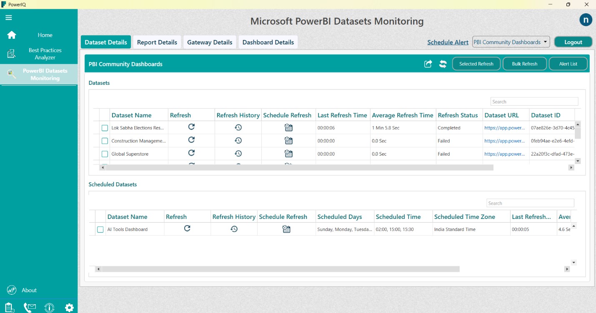Click the Best Practices Analyzer sidebar icon
Image resolution: width=596 pixels, height=313 pixels.
[x=12, y=54]
